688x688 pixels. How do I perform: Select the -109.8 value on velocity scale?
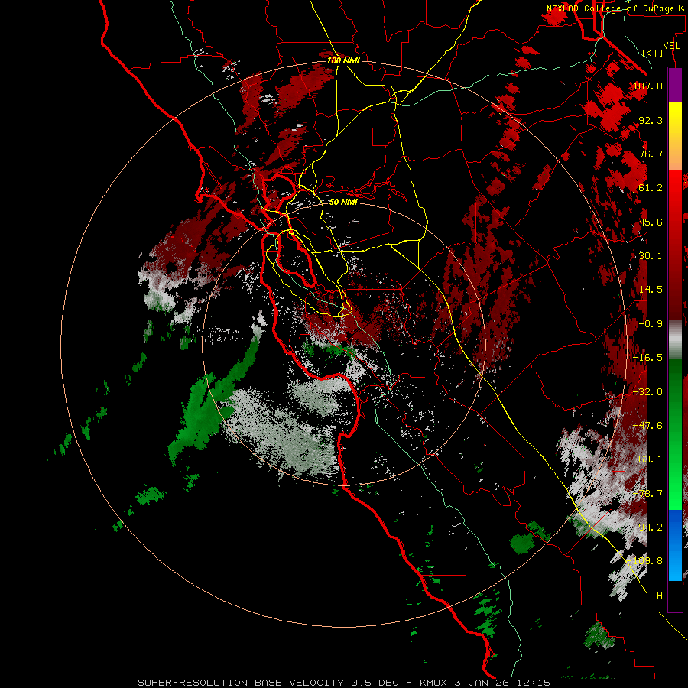tap(645, 561)
